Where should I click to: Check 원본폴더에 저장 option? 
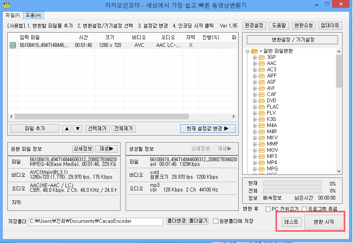[215, 221]
